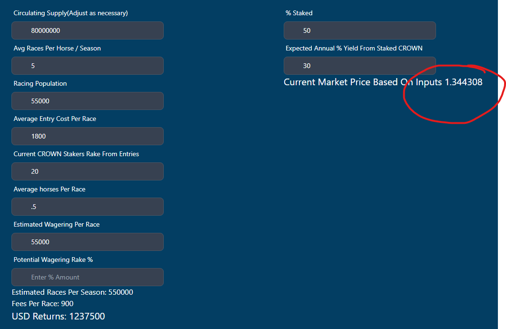Click the 'Average horses Per Race' label

[50, 189]
